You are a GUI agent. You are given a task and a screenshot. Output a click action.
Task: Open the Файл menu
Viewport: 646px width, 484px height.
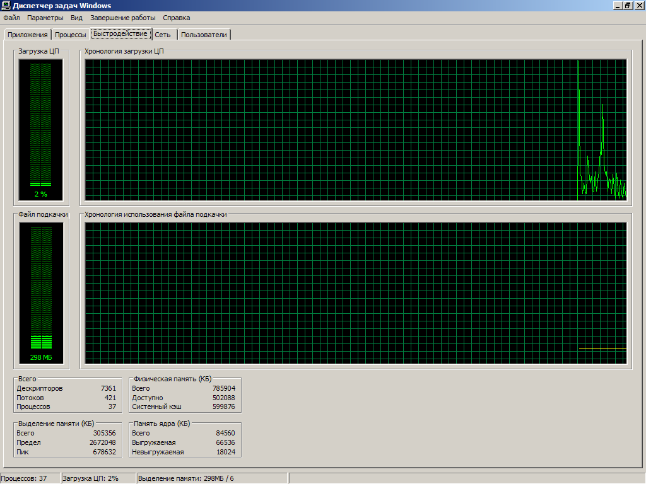(x=11, y=18)
